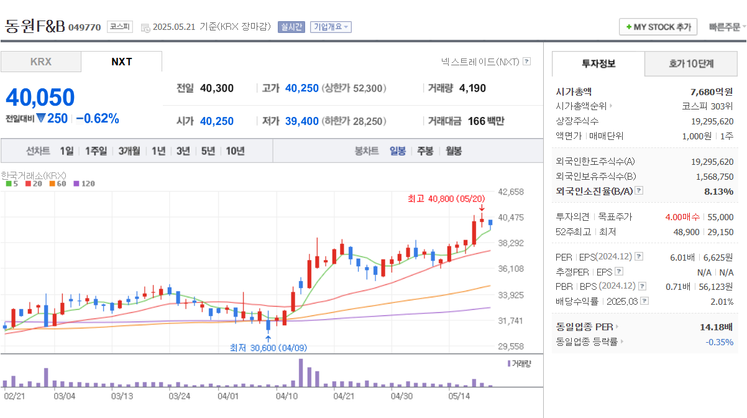The width and height of the screenshot is (747, 418).
Task: Select 1년 line chart period
Action: [158, 151]
